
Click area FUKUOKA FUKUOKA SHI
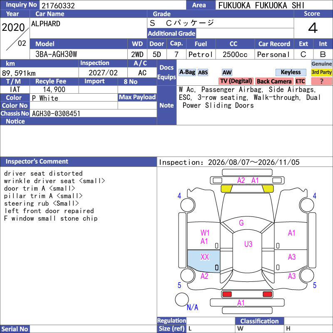tap(261, 5)
